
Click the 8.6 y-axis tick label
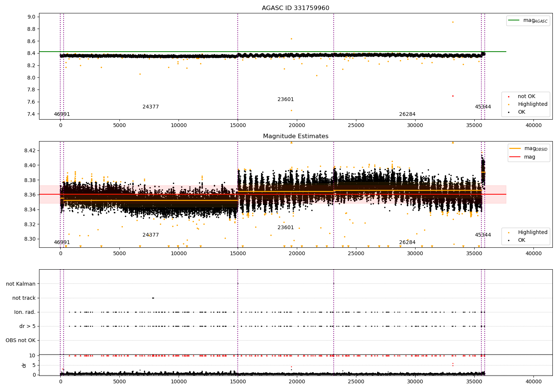click(x=32, y=41)
